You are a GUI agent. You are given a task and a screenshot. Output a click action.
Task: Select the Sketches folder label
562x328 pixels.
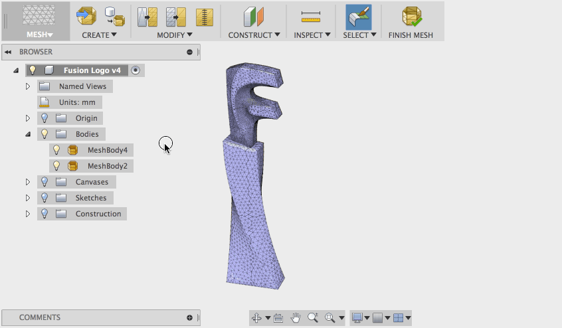[x=91, y=198]
